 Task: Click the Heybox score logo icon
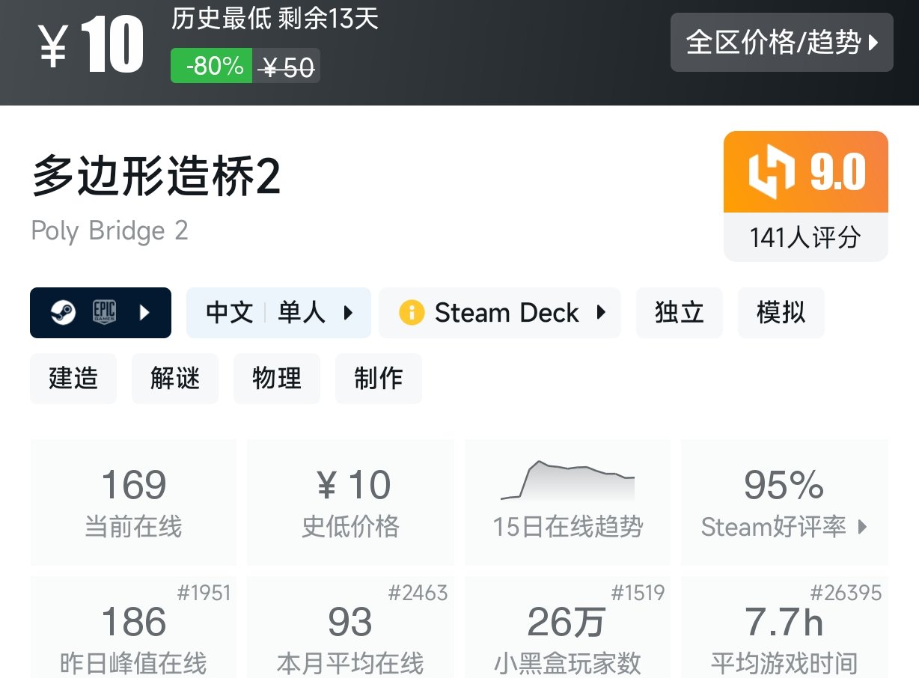tap(771, 173)
